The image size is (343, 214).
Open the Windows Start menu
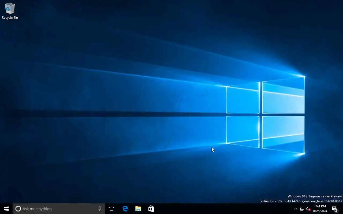pos(6,209)
